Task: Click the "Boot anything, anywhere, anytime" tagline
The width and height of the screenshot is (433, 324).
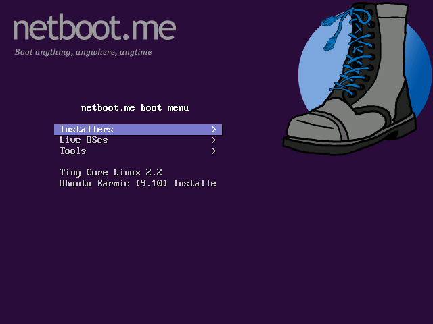Action: click(x=83, y=52)
